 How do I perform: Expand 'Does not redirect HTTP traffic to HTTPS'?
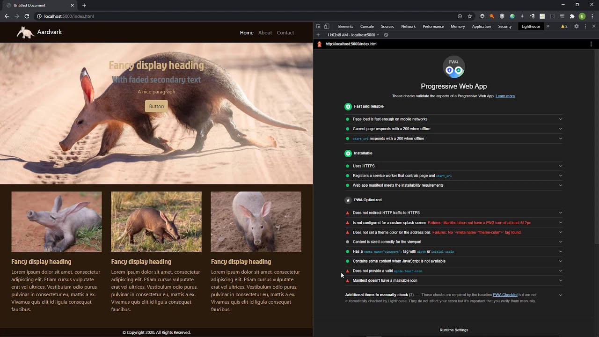pyautogui.click(x=454, y=212)
